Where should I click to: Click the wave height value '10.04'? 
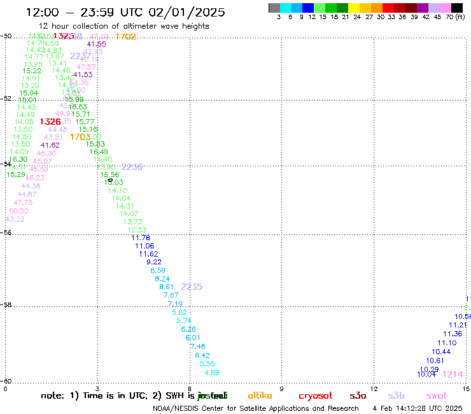point(426,375)
